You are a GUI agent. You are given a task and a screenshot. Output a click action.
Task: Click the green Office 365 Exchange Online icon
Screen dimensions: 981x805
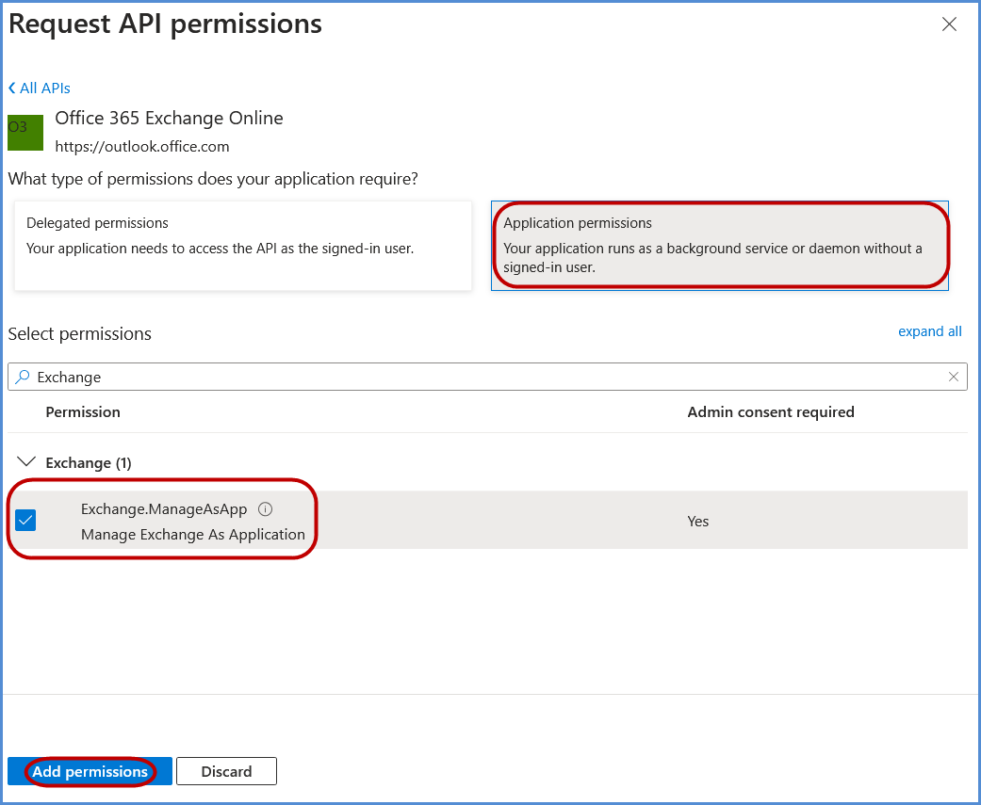25,133
